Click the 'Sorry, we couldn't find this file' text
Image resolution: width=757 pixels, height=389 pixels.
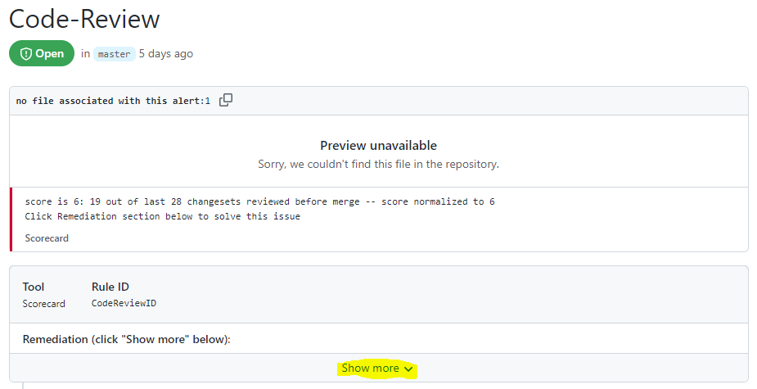(x=378, y=164)
